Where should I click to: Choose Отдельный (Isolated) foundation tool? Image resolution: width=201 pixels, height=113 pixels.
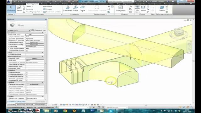tap(68, 8)
